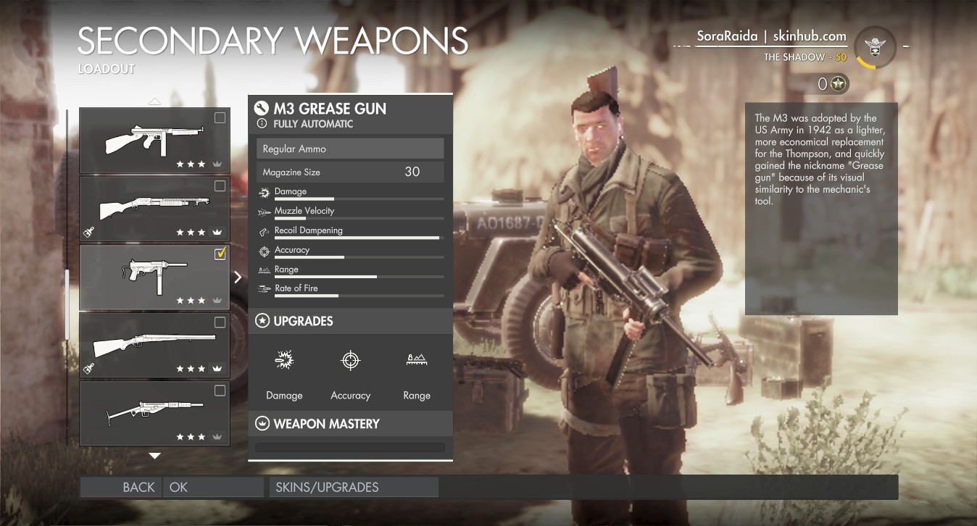Expand weapon details with the right chevron

(x=238, y=277)
